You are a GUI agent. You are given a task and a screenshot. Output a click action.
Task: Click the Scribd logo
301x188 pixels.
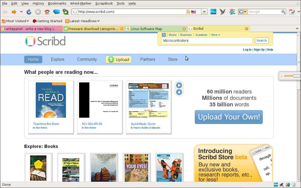pos(45,41)
